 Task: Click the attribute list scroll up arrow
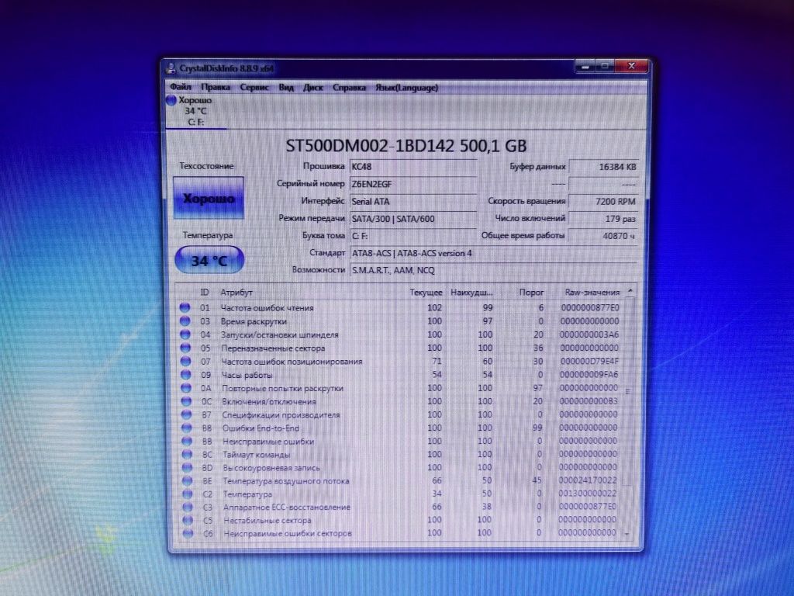(630, 291)
